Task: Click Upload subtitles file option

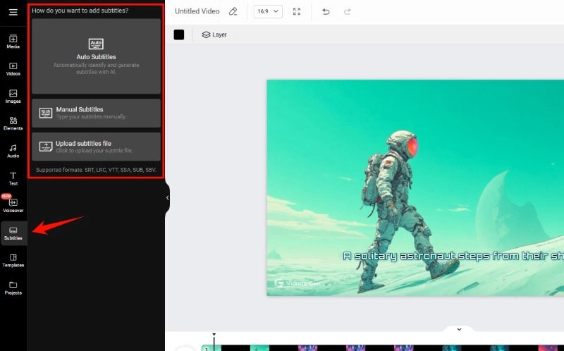Action: 96,147
